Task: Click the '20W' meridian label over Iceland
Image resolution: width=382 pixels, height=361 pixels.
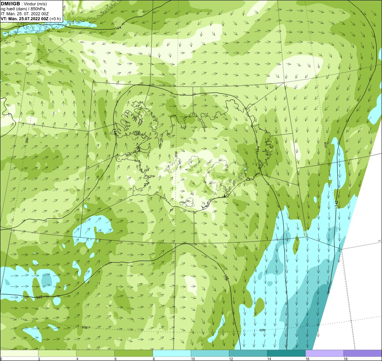Action: click(x=176, y=155)
